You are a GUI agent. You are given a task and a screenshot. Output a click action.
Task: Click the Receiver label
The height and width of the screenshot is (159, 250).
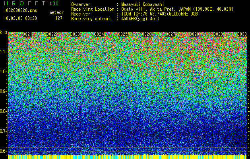tap(81, 14)
